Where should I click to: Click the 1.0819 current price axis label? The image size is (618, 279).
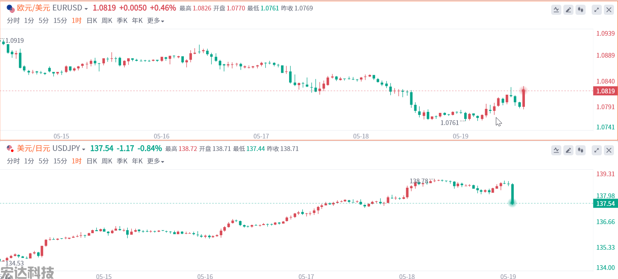[x=605, y=91]
